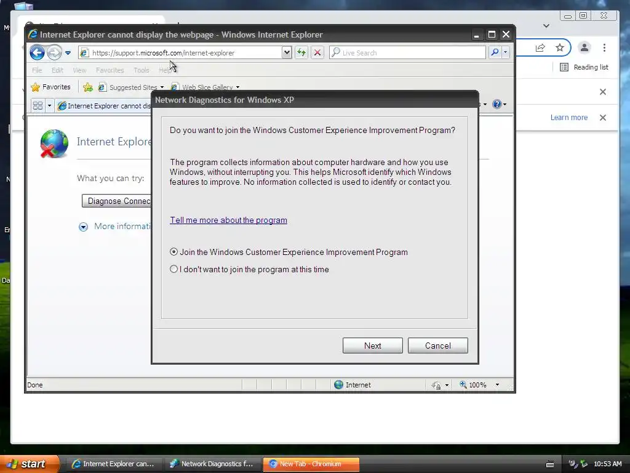Image resolution: width=630 pixels, height=473 pixels.
Task: Switch to Network Diagnostics taskbar item
Action: point(212,464)
